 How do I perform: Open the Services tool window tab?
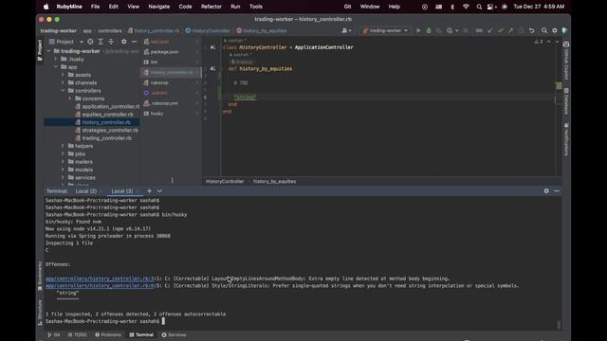[174, 334]
